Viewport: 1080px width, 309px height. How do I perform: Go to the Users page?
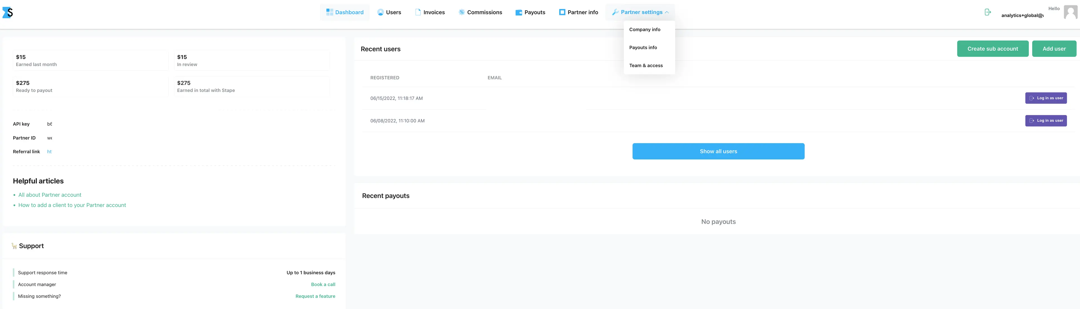pos(389,12)
